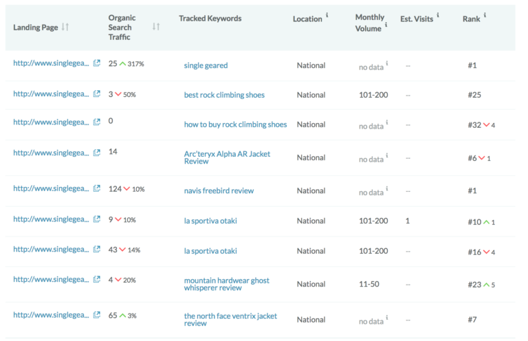Image resolution: width=528 pixels, height=341 pixels.
Task: Open 'best rock climbing shoes' keyword
Action: [x=224, y=95]
